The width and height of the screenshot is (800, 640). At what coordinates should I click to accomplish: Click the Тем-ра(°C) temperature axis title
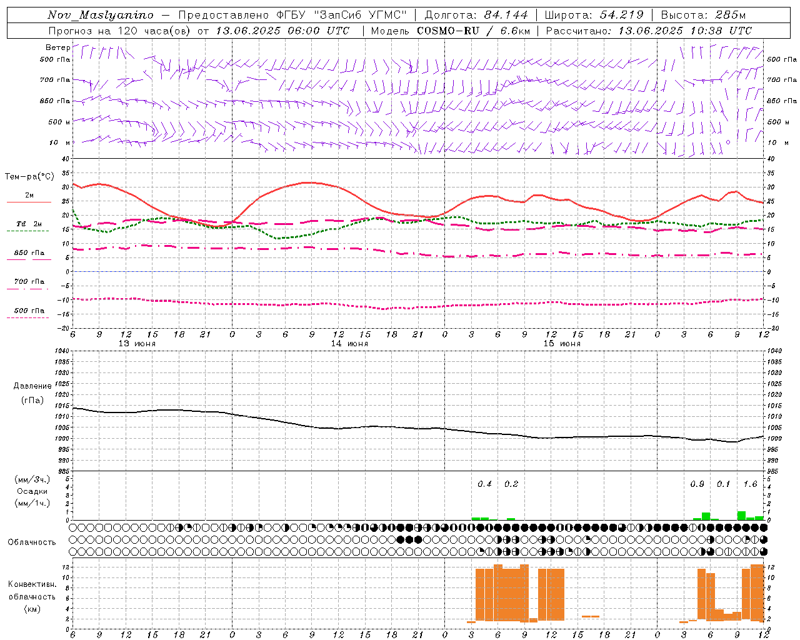pos(30,177)
